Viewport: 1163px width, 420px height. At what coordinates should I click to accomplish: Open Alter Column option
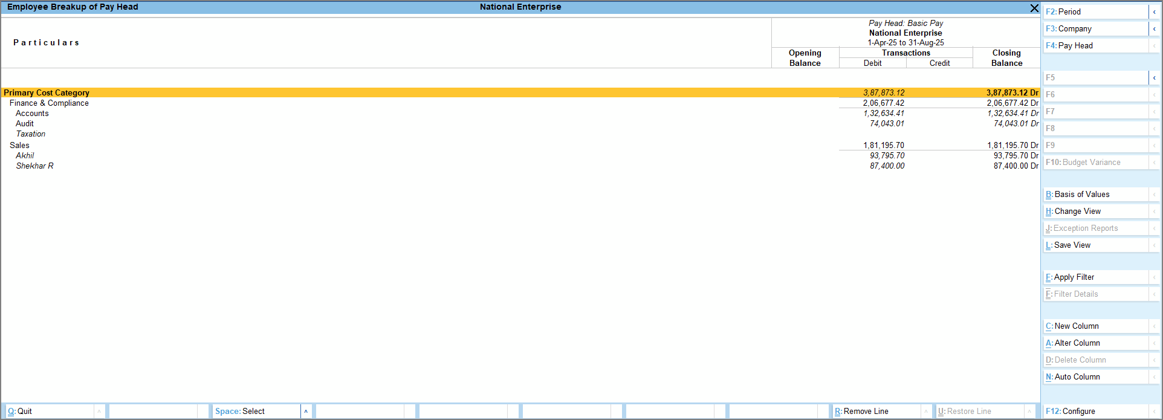1094,343
